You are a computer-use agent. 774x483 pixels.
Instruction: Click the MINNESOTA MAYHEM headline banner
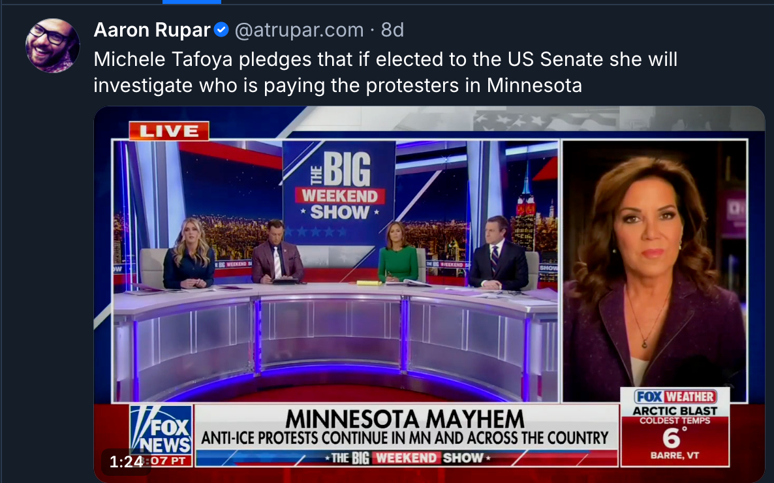405,419
